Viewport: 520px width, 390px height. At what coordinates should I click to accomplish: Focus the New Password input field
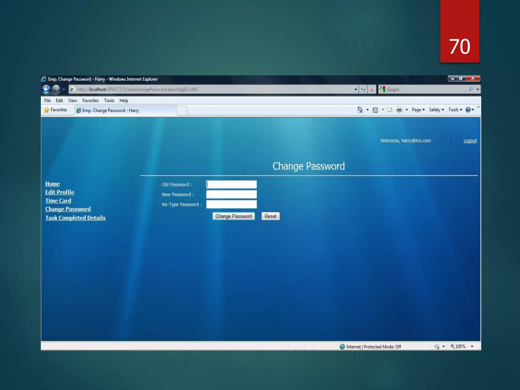point(231,194)
